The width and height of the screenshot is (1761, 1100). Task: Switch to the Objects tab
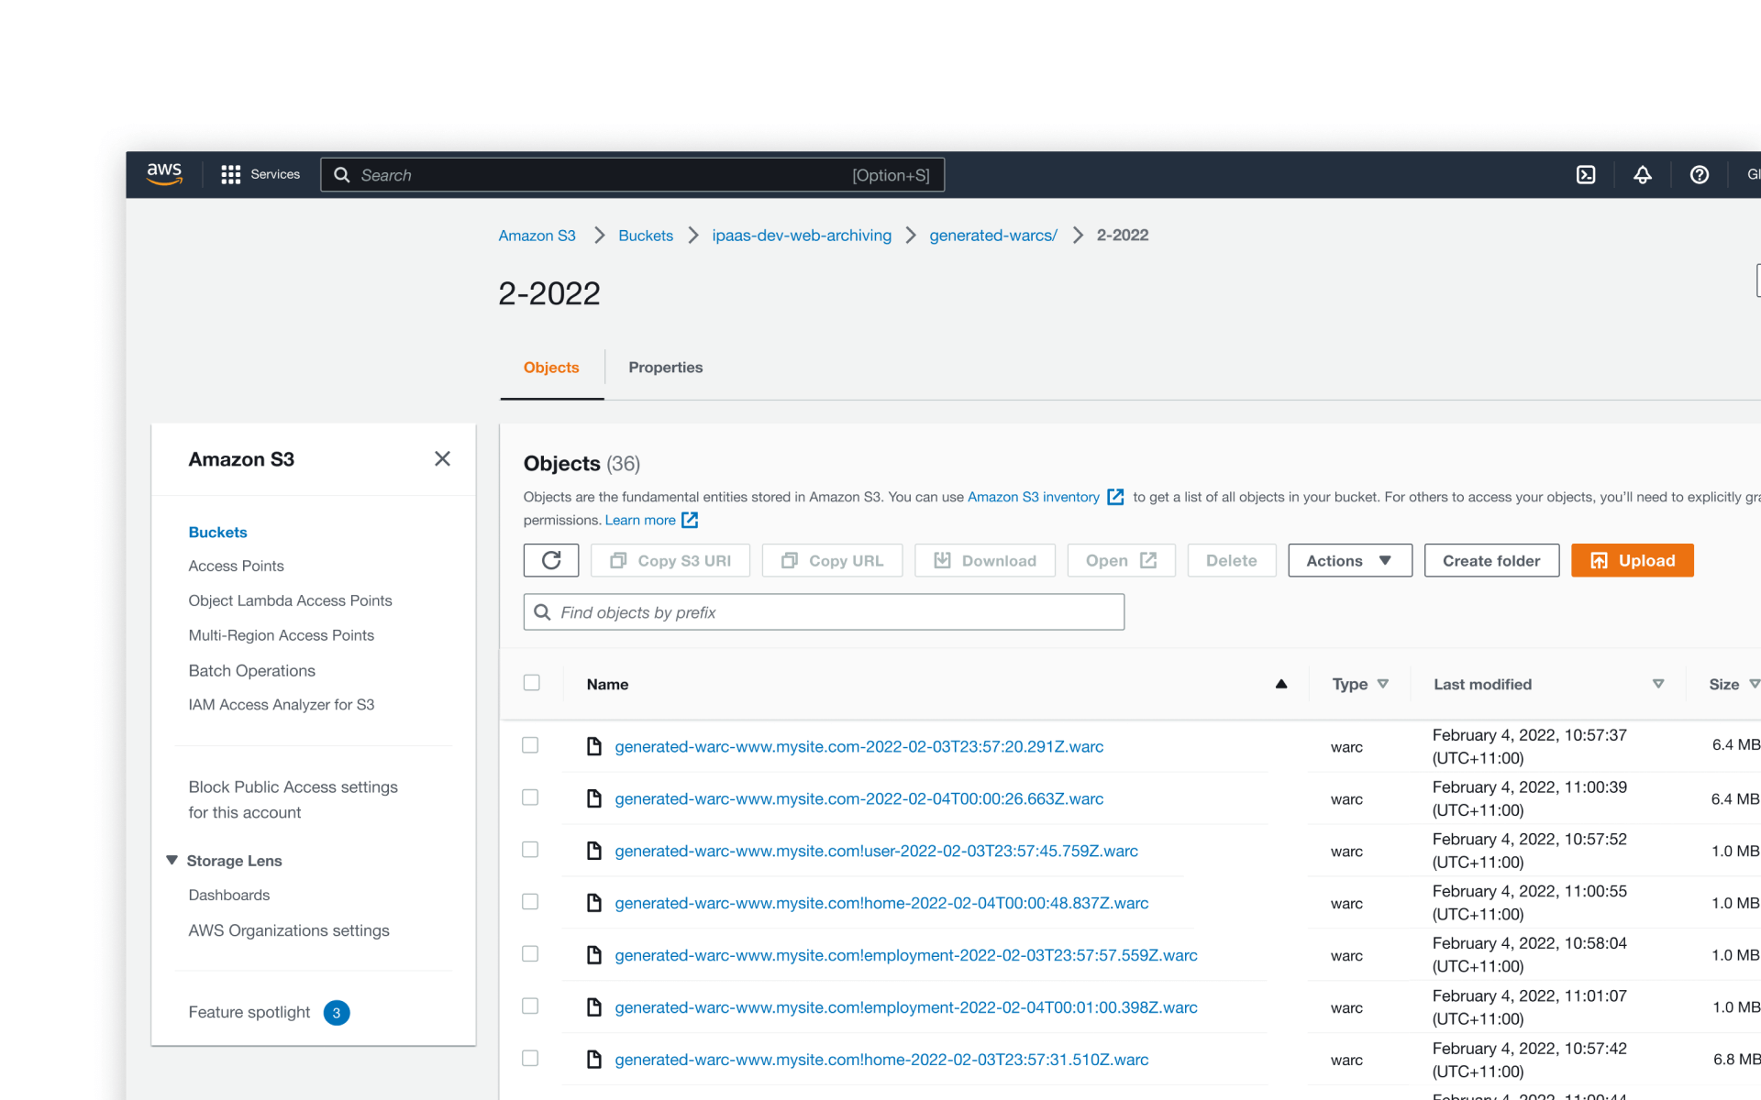(x=551, y=368)
